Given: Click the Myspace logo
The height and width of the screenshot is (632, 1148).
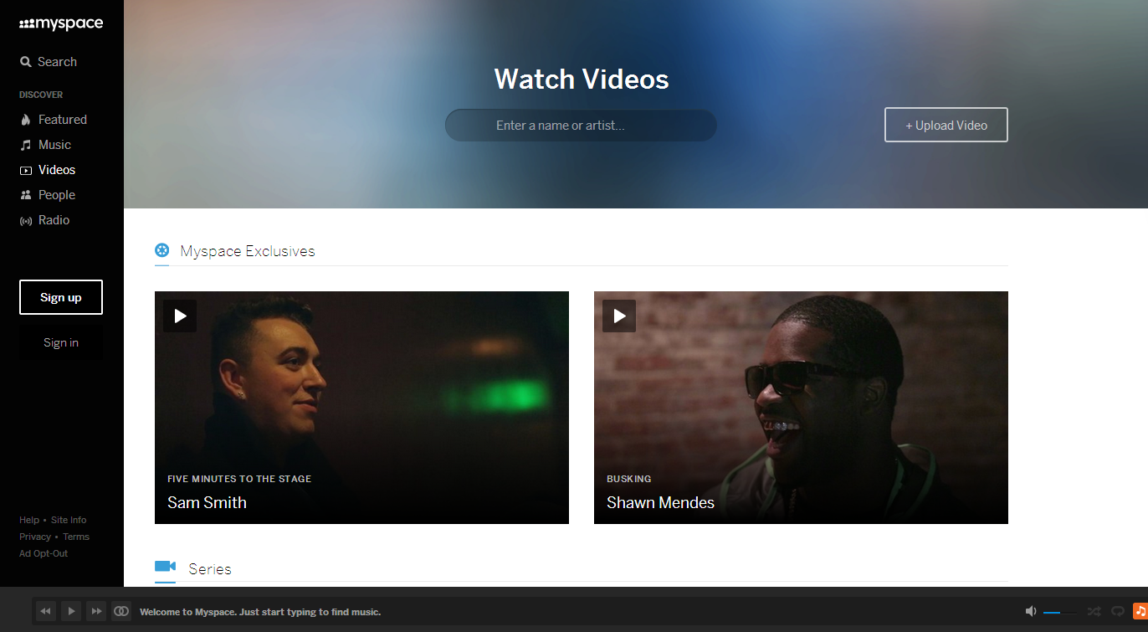Looking at the screenshot, I should pos(61,24).
